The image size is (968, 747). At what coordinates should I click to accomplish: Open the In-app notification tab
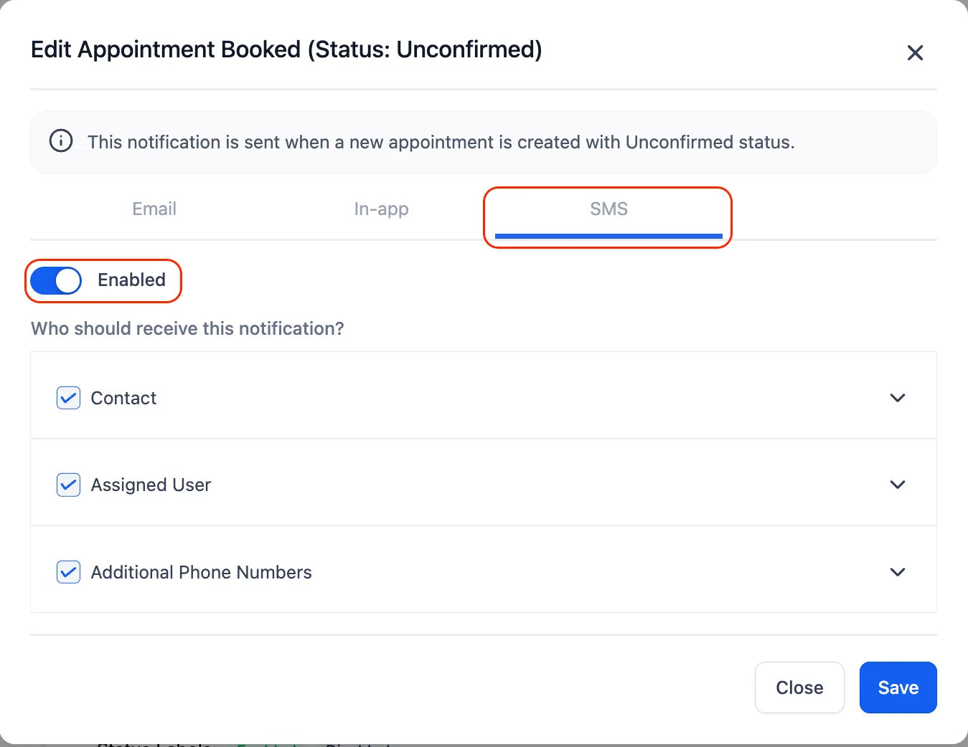click(381, 209)
